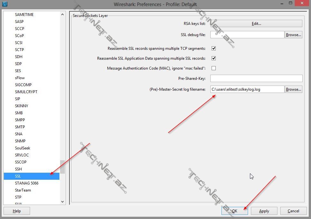Screen dimensions: 311x219
Task: Open the RSA keys list Edit button
Action: click(x=256, y=24)
